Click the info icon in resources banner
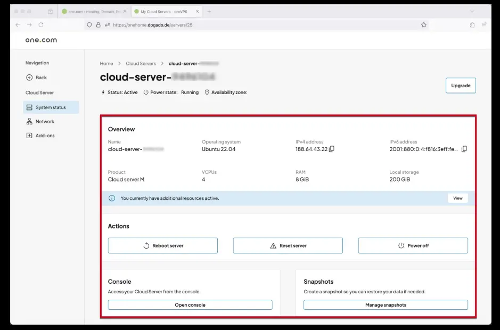Screen dimensions: 500x330 [112, 198]
